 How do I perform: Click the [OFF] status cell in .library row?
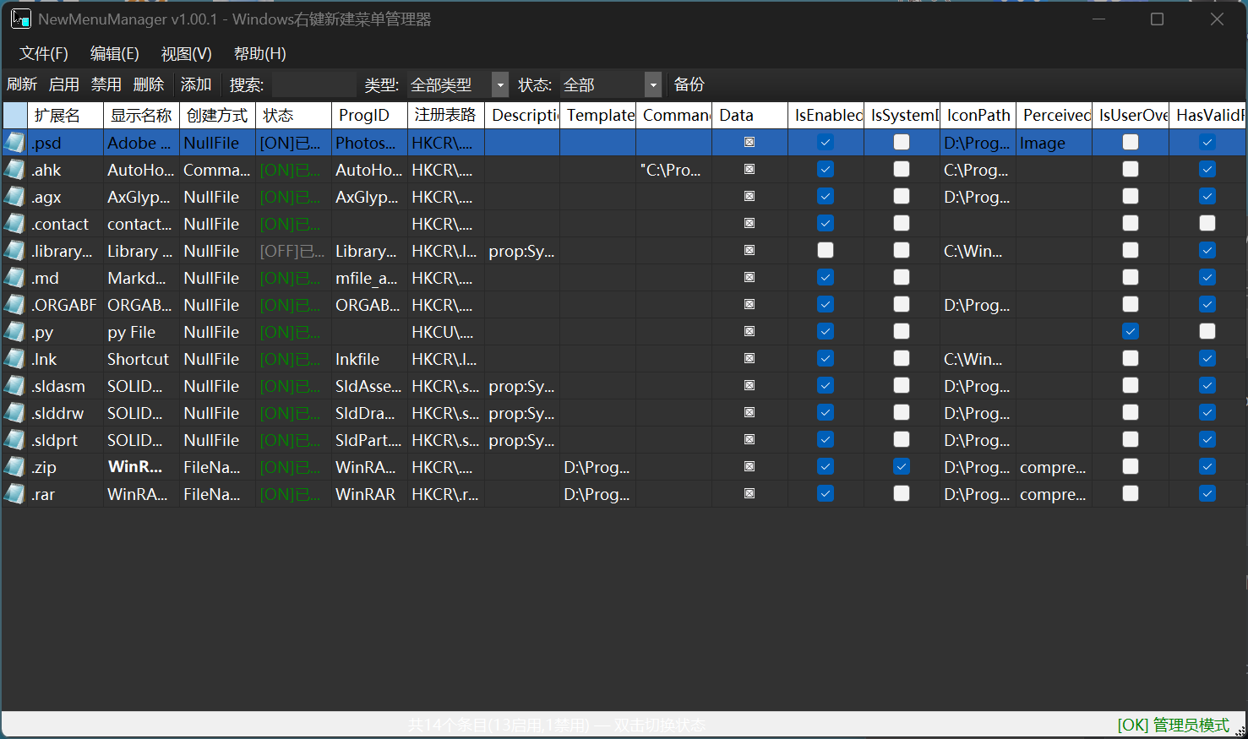(x=292, y=251)
